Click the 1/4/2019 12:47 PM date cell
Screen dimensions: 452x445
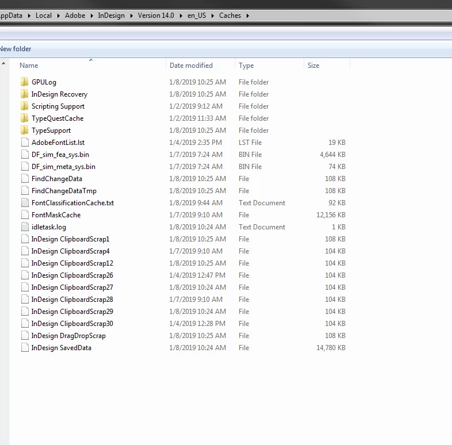pos(197,275)
